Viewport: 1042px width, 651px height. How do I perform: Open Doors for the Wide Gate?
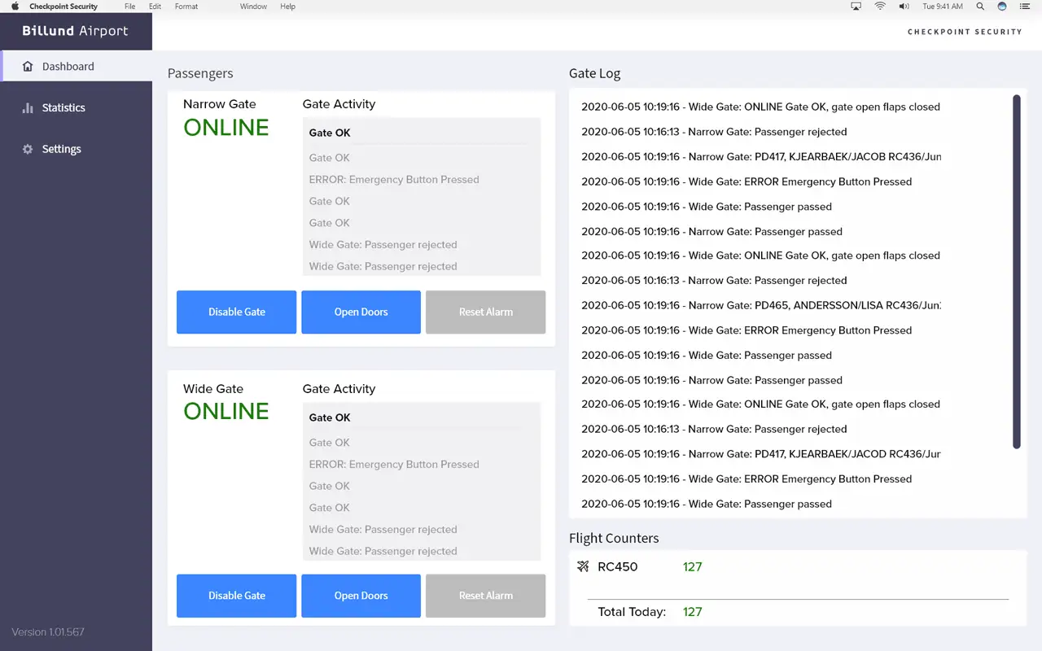361,596
